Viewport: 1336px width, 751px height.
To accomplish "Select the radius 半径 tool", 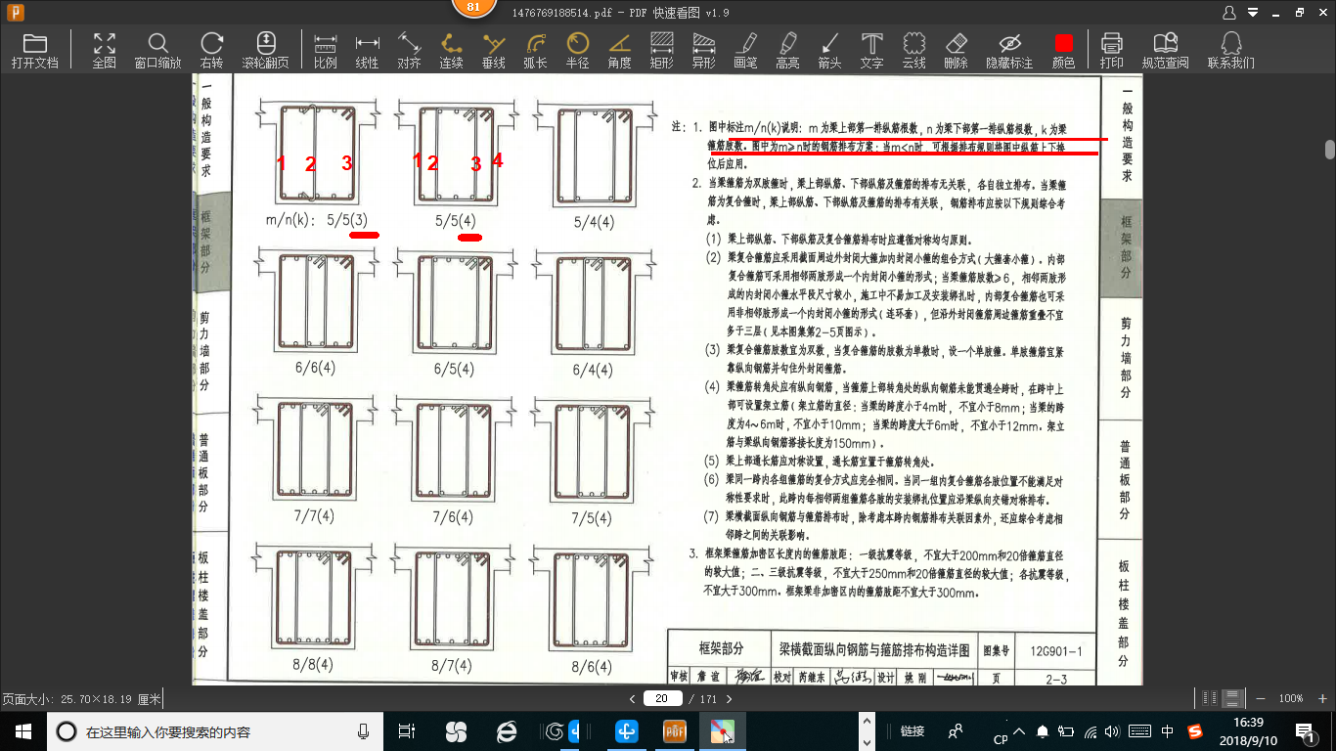I will tap(577, 50).
